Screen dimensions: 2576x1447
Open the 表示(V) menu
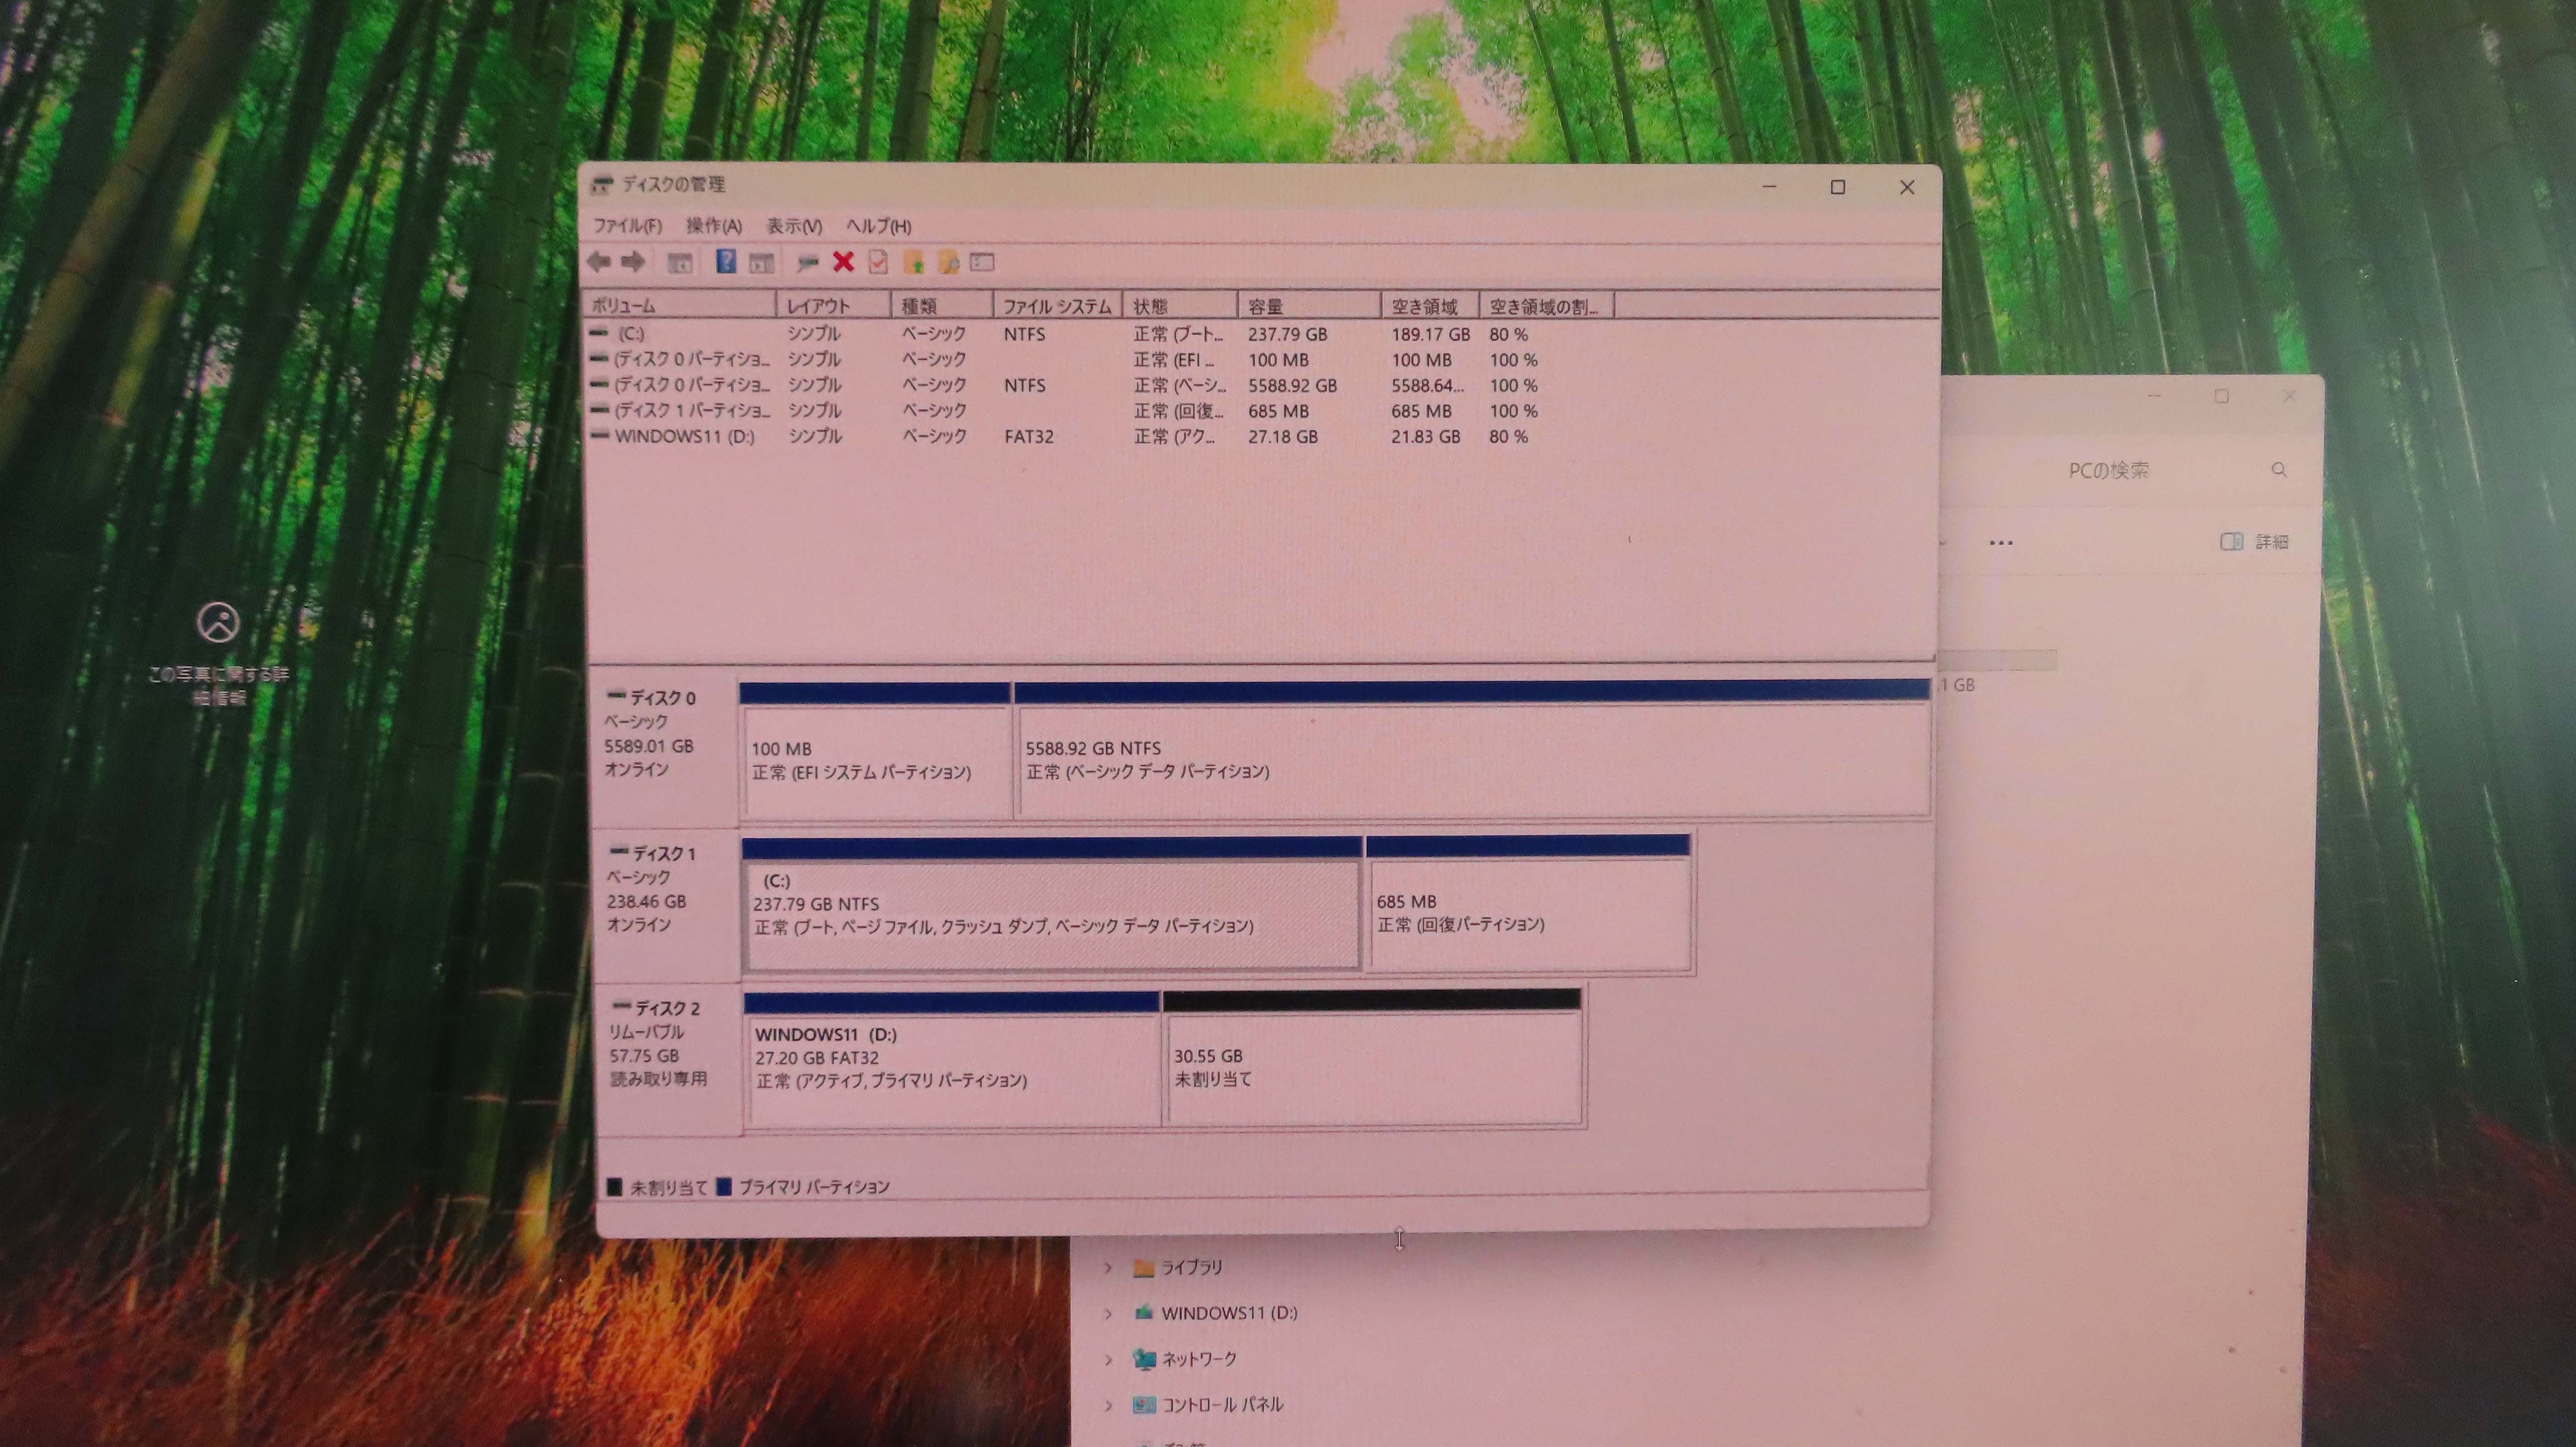pyautogui.click(x=794, y=226)
